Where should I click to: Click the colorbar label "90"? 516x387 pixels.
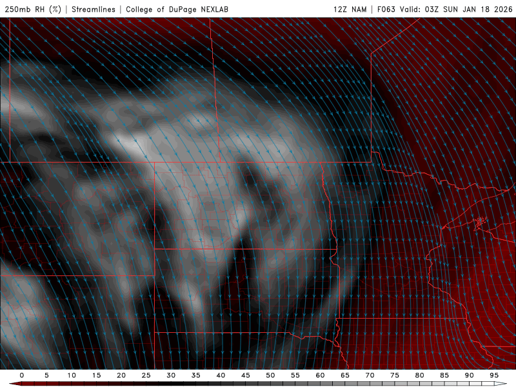click(469, 375)
